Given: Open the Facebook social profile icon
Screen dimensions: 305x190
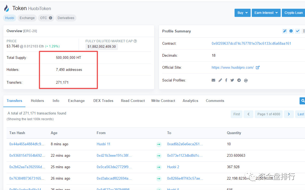Looking at the screenshot, I should pos(226,80).
